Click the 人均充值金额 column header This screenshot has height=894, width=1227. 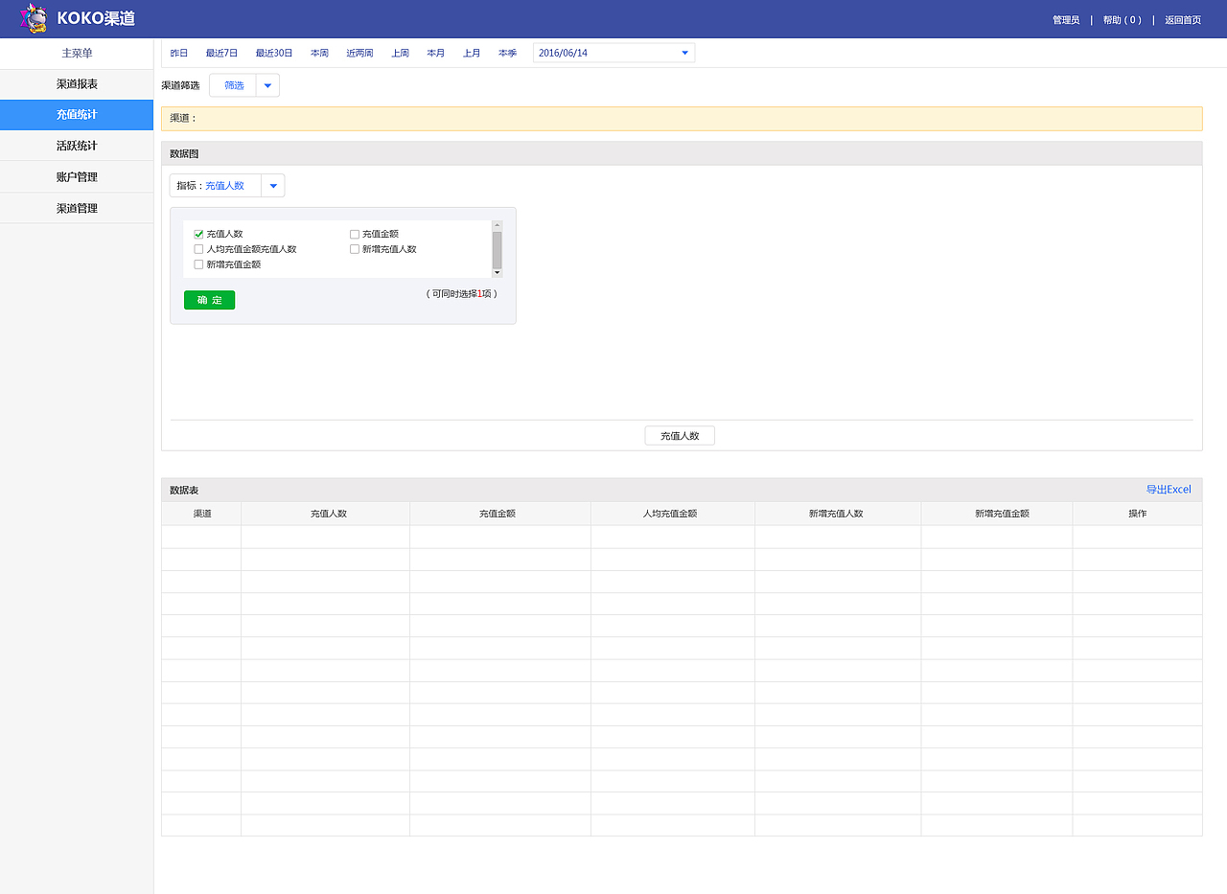(x=673, y=514)
